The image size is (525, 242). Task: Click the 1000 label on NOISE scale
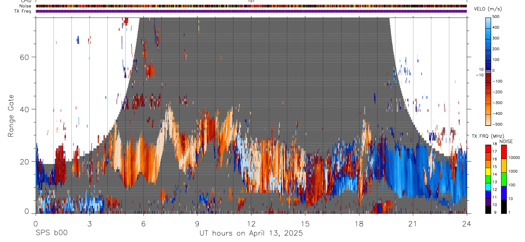click(513, 171)
